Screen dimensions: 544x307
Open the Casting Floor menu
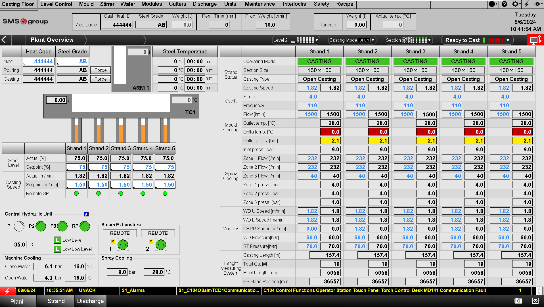click(x=18, y=4)
